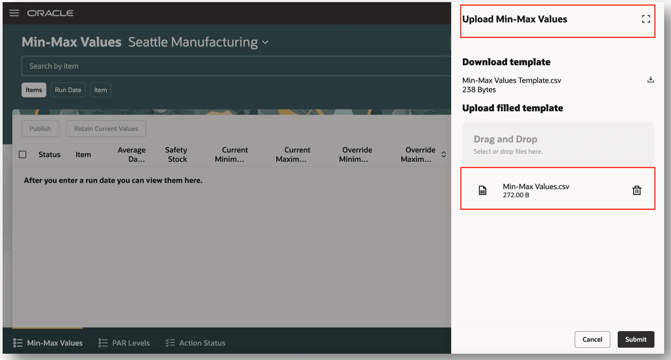
Task: Check the select-all checkbox in table header
Action: (22, 154)
